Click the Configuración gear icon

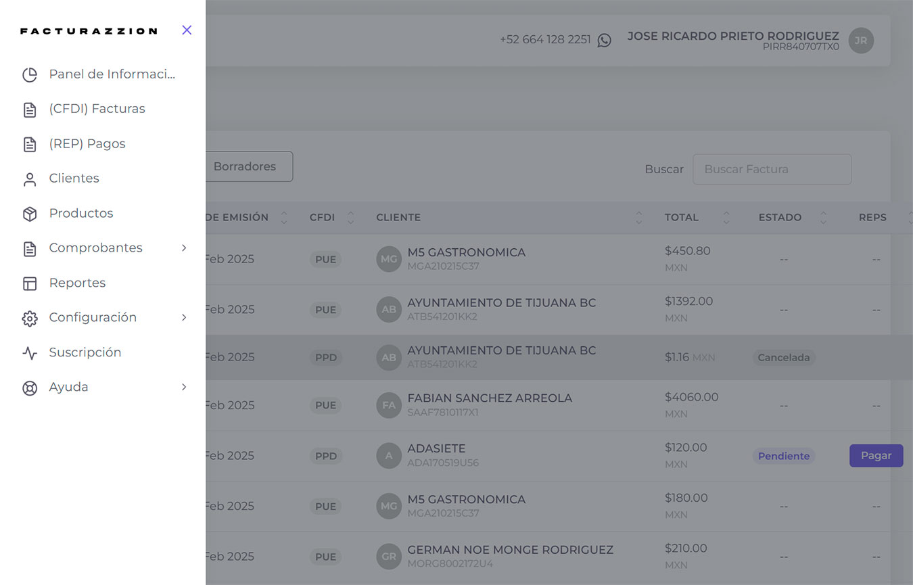(30, 319)
